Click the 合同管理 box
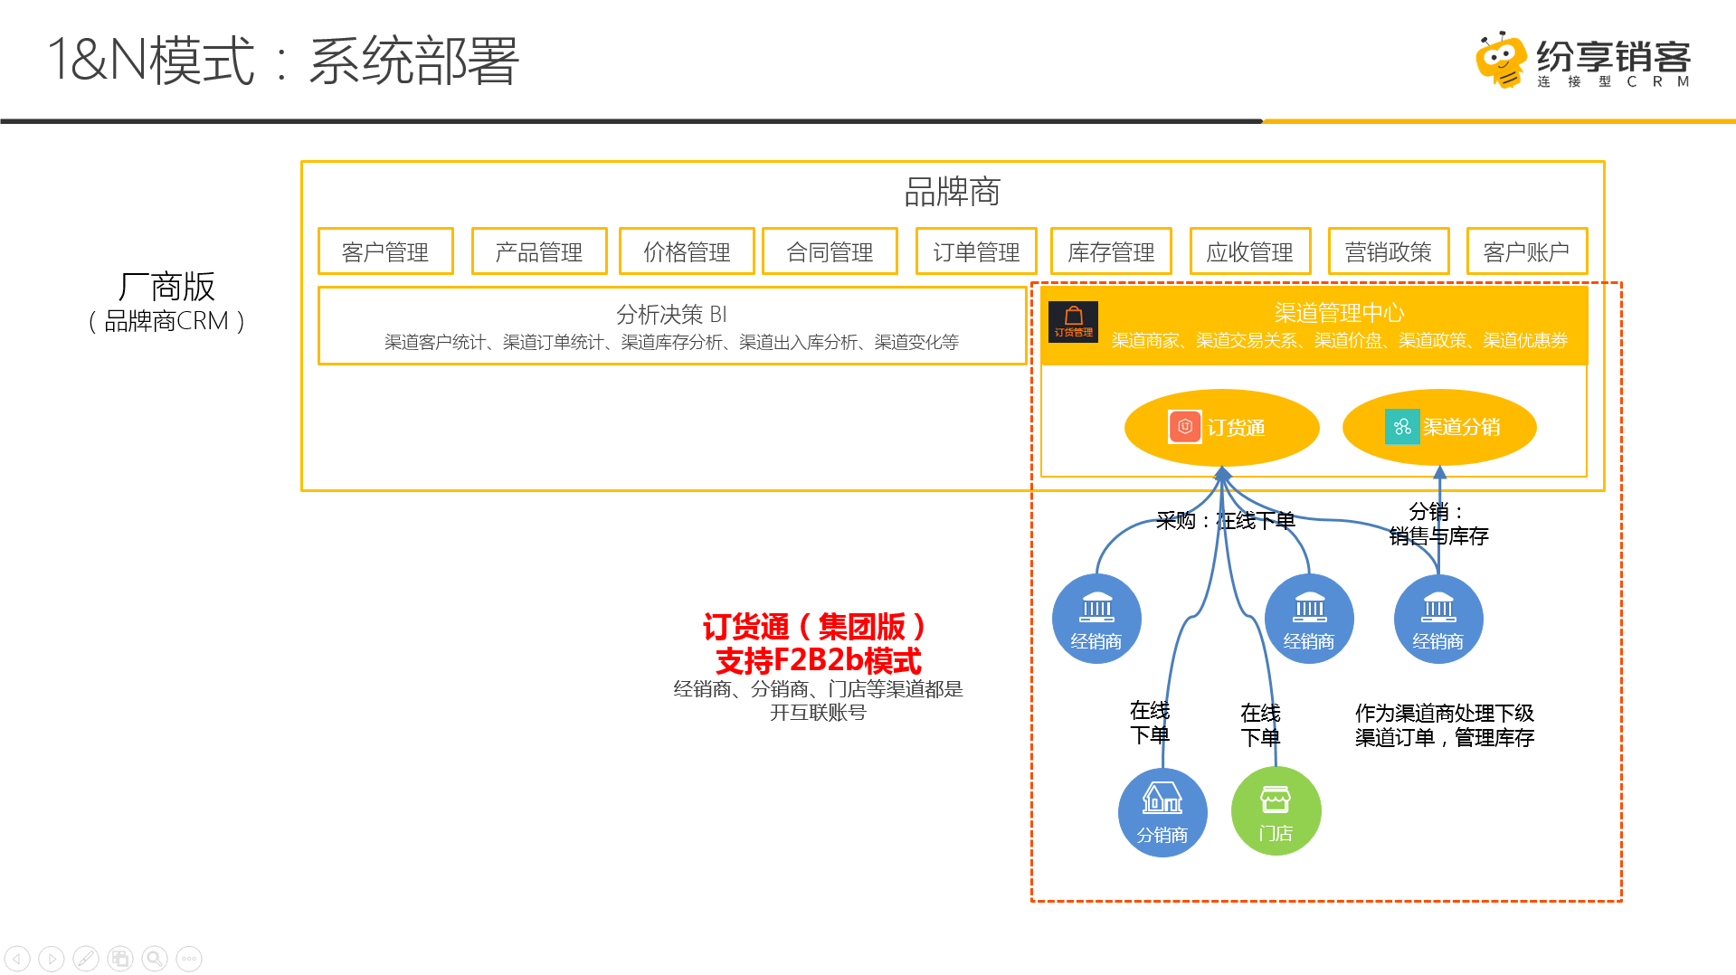The width and height of the screenshot is (1736, 975). click(830, 251)
